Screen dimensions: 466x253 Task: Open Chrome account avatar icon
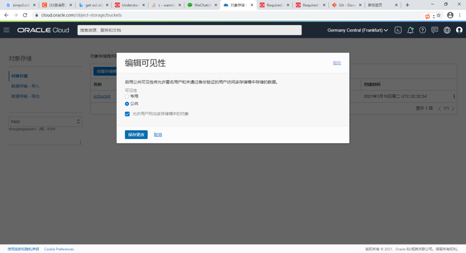[x=450, y=15]
